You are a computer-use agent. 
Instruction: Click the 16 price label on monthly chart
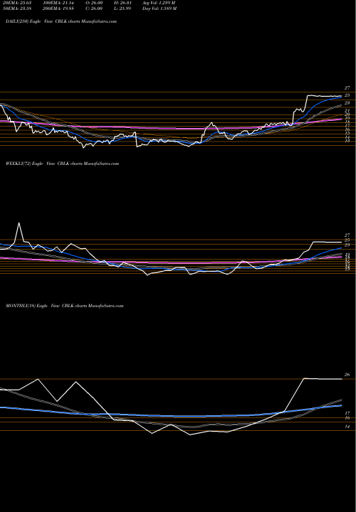pos(347,418)
